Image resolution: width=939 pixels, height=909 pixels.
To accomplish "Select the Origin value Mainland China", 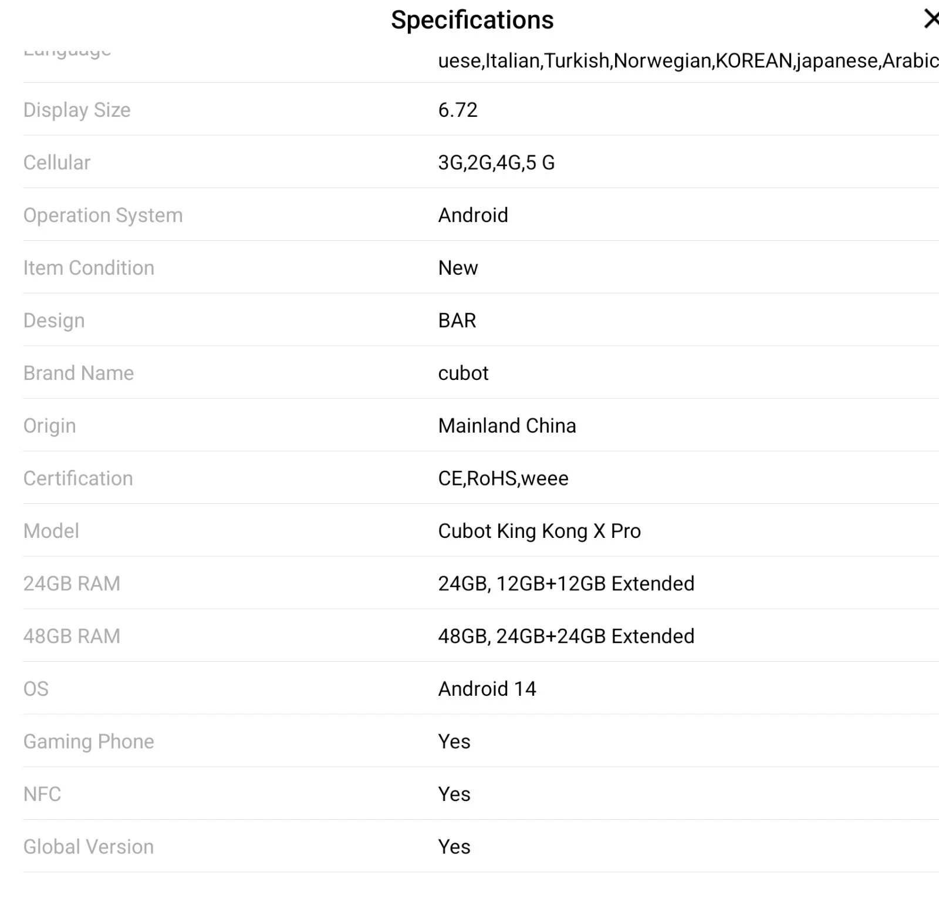I will click(x=507, y=426).
